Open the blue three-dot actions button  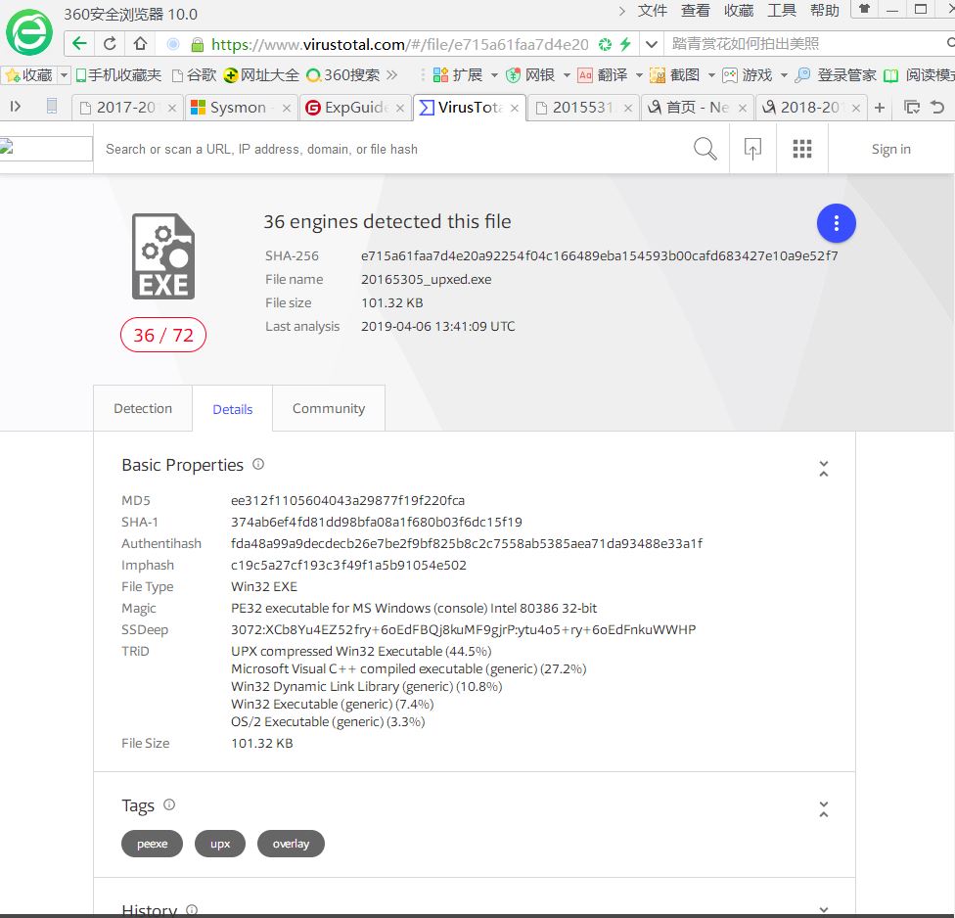pos(837,223)
